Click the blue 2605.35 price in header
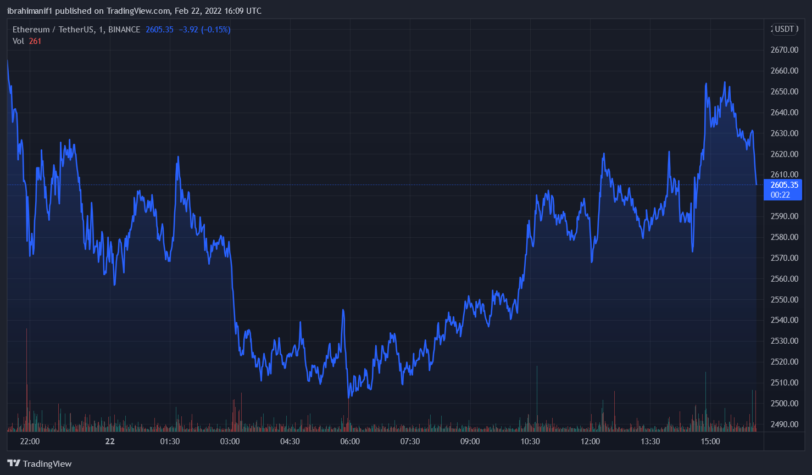 (x=159, y=30)
